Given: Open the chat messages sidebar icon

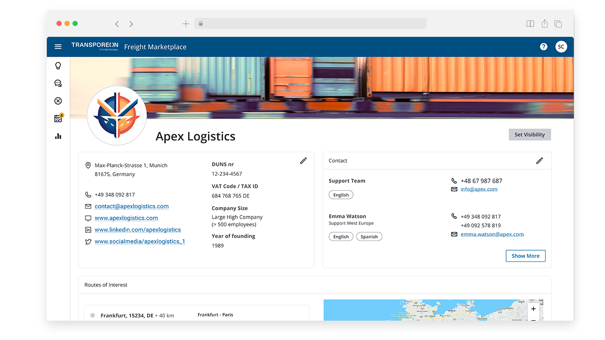Looking at the screenshot, I should click(x=58, y=84).
